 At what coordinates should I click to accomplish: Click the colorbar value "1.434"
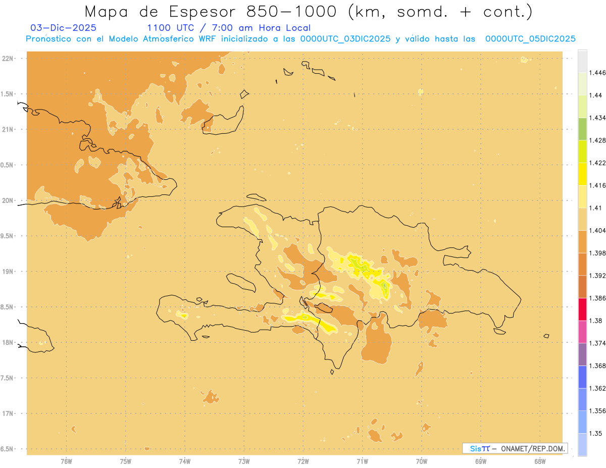(x=598, y=118)
